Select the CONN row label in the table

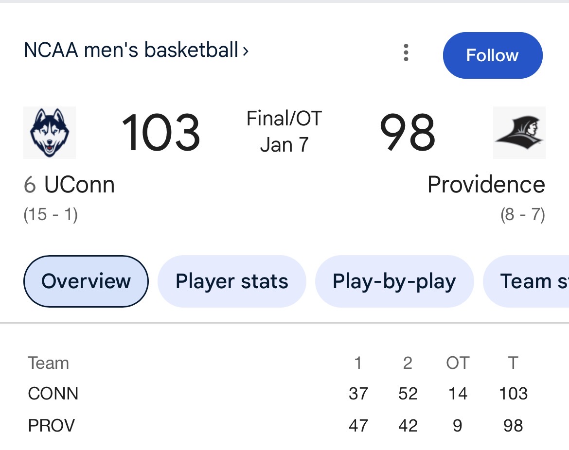(53, 394)
